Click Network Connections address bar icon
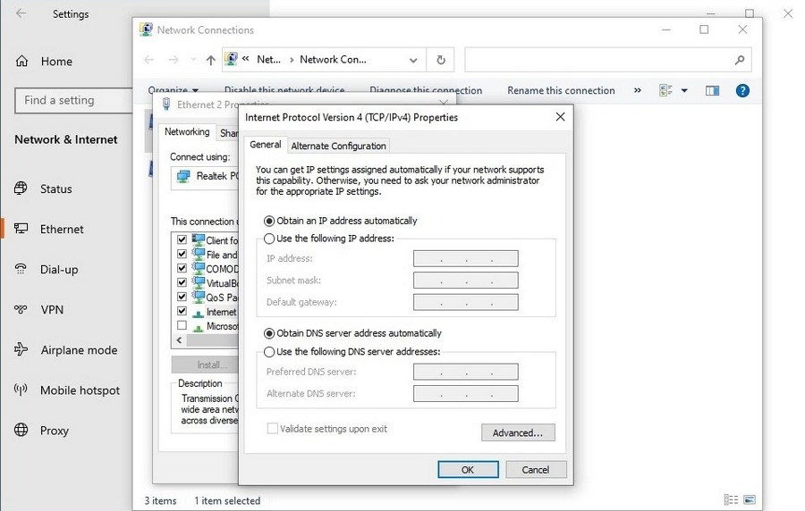The width and height of the screenshot is (805, 511). [x=232, y=60]
